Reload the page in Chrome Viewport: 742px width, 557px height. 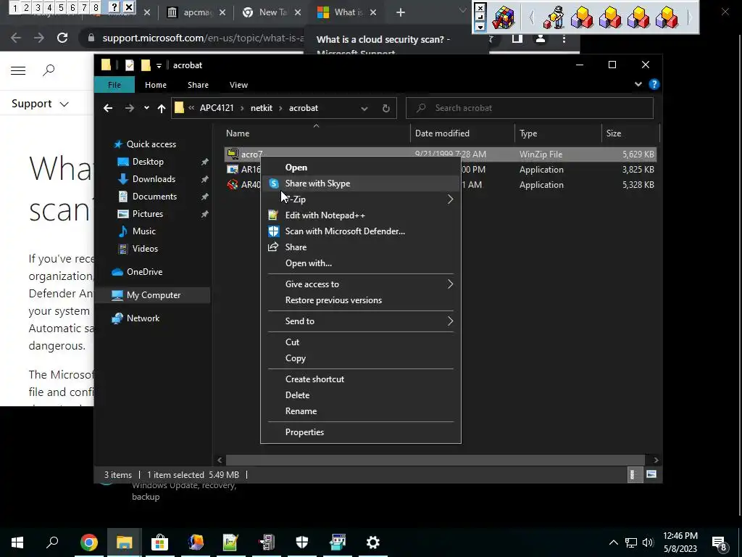click(x=62, y=38)
